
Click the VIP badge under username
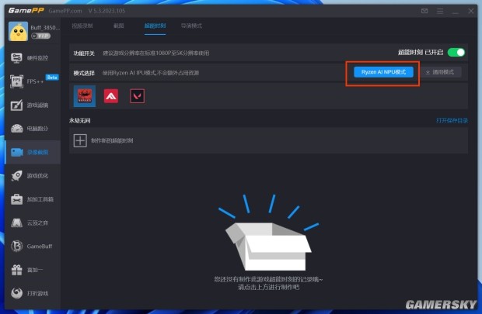pyautogui.click(x=41, y=36)
